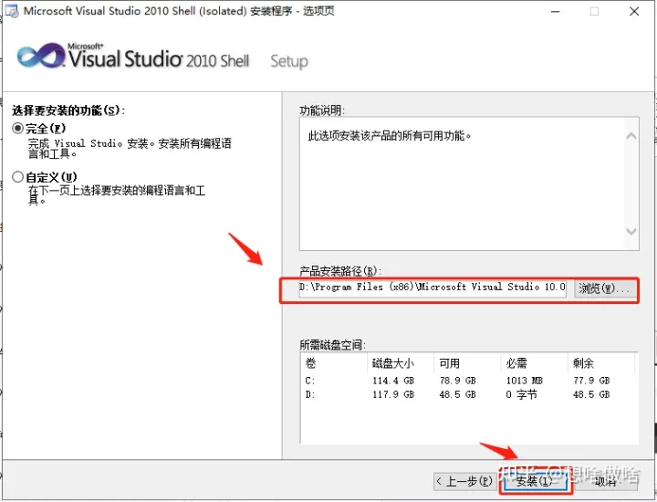Minimize the setup window
The image size is (657, 502).
coord(555,11)
